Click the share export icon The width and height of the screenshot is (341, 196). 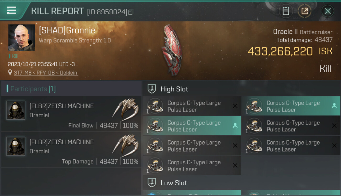[304, 11]
